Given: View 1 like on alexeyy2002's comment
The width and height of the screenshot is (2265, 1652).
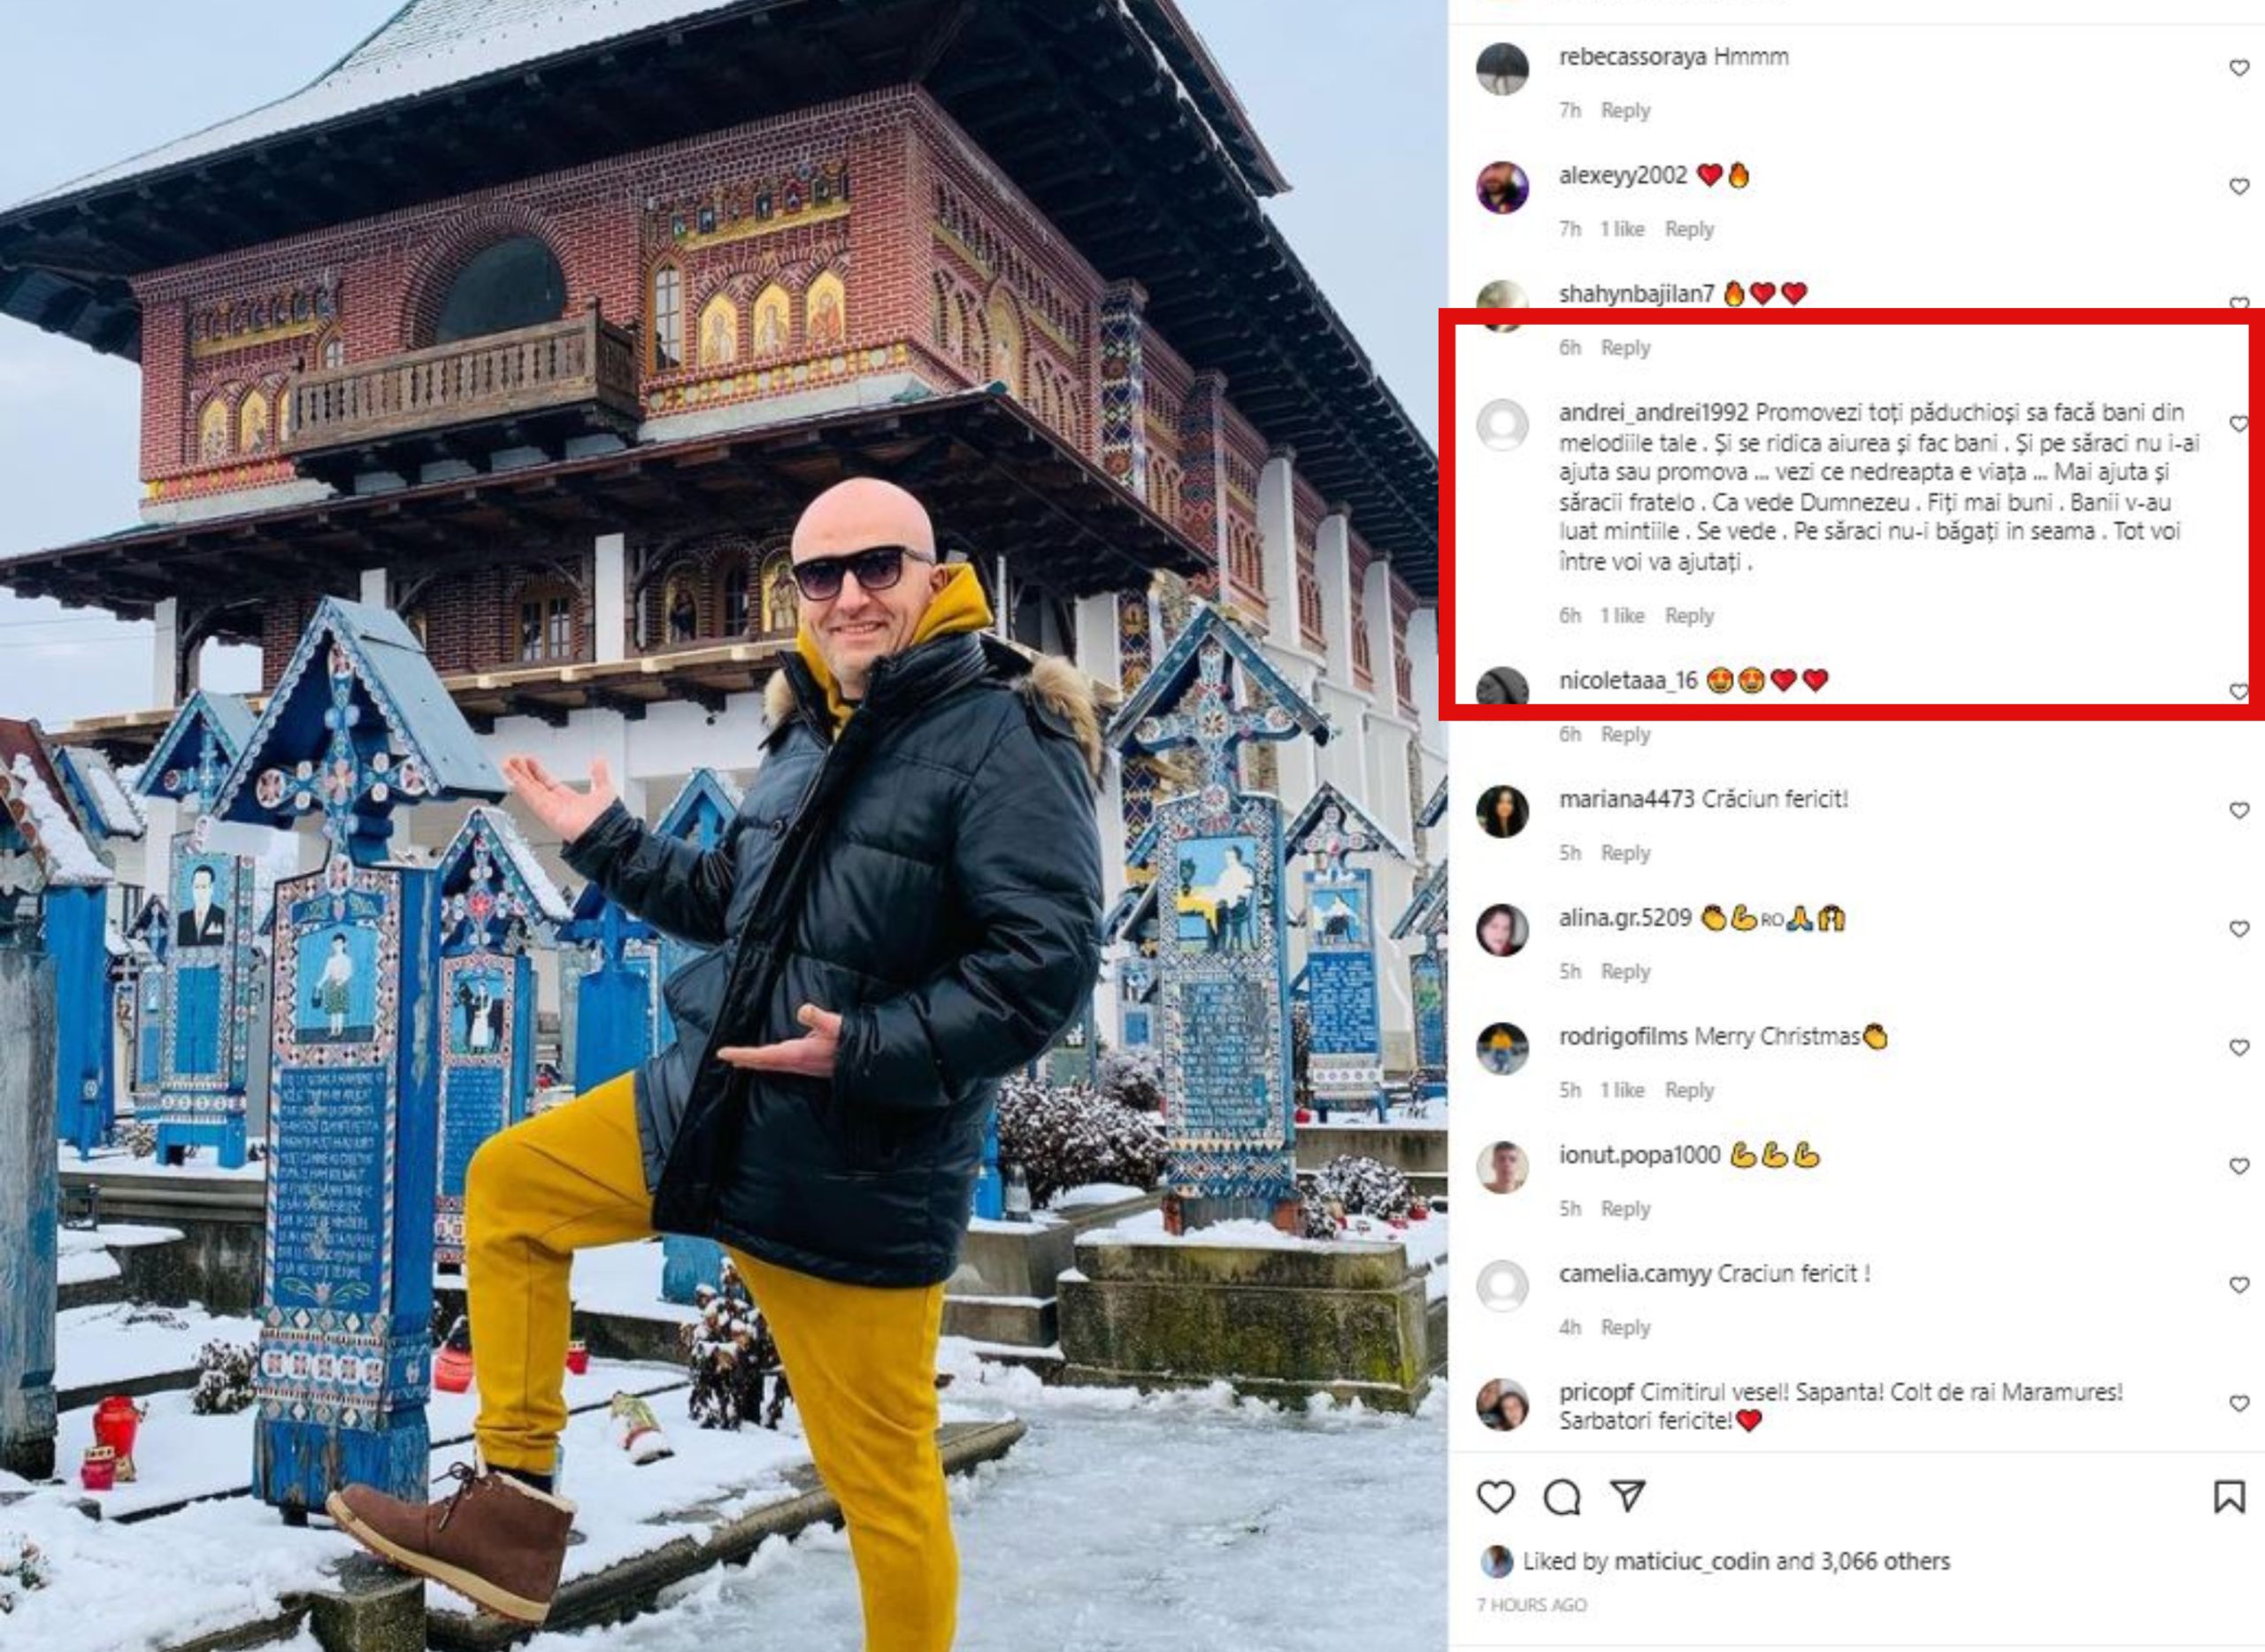Looking at the screenshot, I should coord(1622,229).
